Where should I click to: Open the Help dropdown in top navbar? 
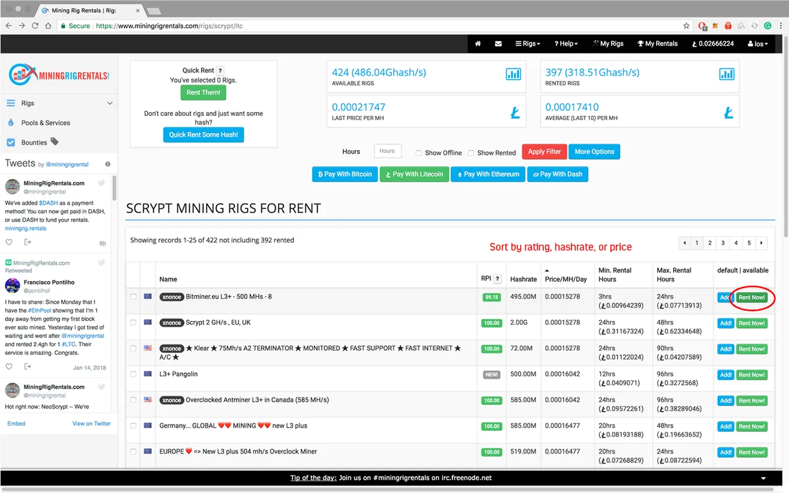566,44
